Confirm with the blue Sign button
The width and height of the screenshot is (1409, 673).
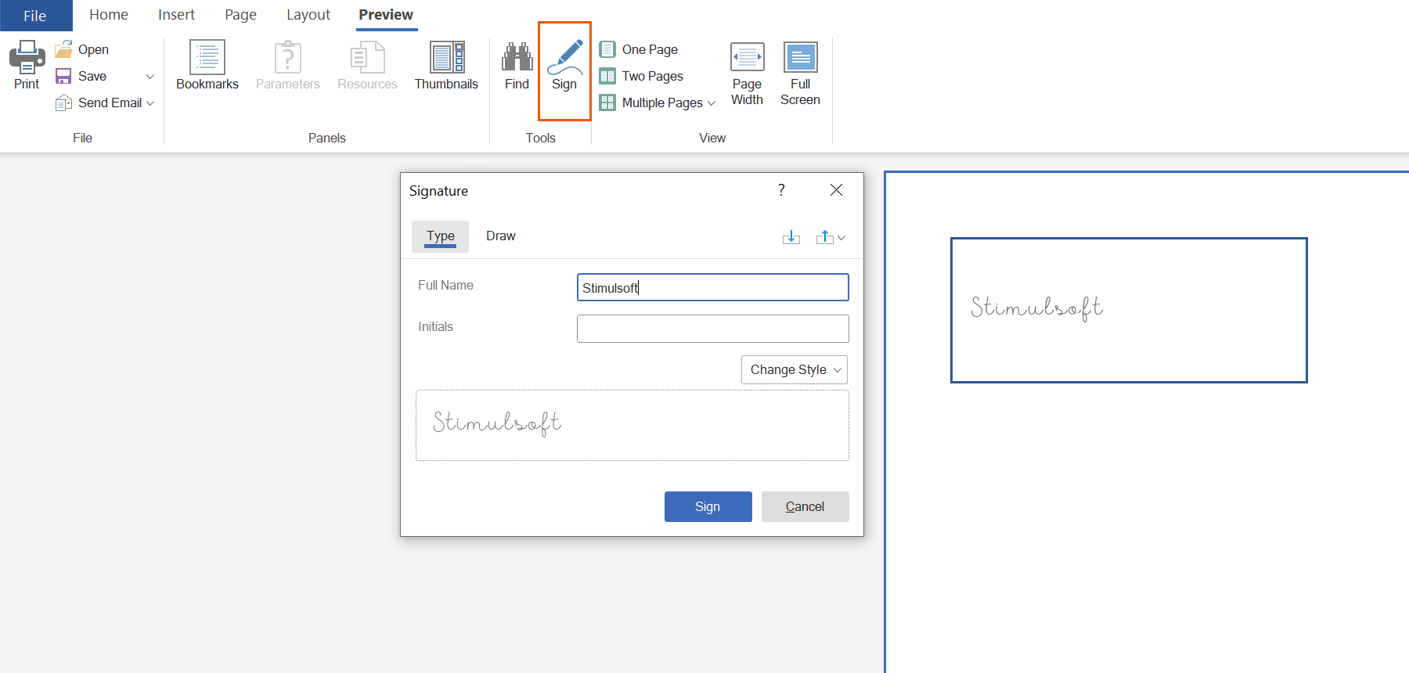pos(708,506)
